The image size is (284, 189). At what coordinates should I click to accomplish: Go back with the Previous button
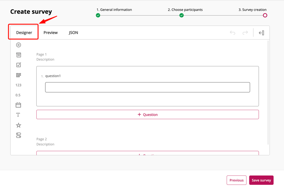[237, 180]
